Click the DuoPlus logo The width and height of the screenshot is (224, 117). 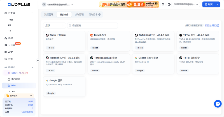coord(19,4)
